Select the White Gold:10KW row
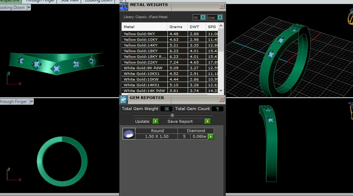This screenshot has height=196, width=353. 170,79
